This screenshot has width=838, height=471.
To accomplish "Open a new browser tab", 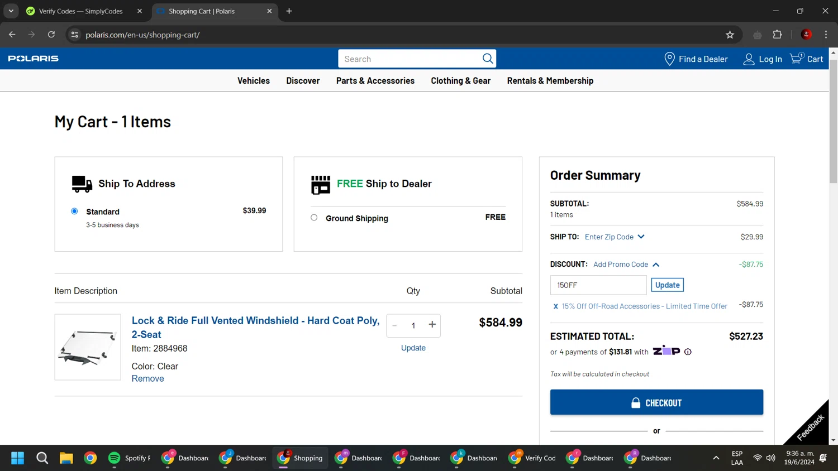I will pyautogui.click(x=289, y=11).
